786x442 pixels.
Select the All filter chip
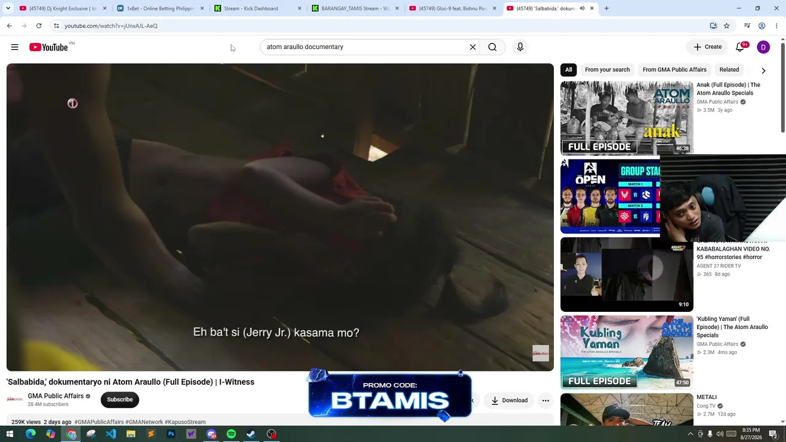click(x=569, y=70)
